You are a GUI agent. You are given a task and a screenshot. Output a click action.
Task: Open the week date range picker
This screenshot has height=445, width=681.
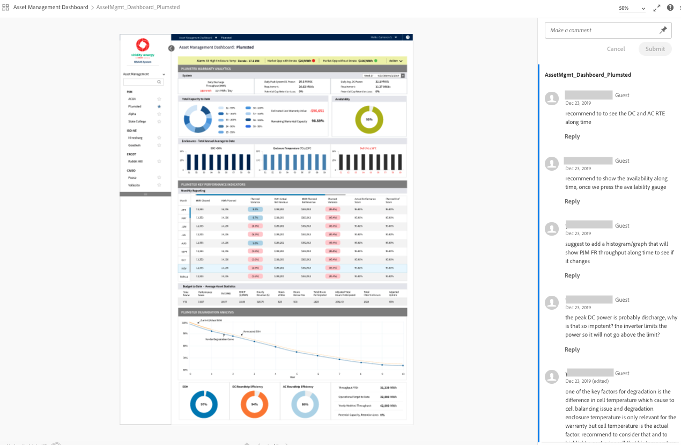[384, 76]
